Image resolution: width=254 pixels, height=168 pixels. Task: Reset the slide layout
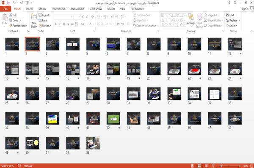[43, 20]
